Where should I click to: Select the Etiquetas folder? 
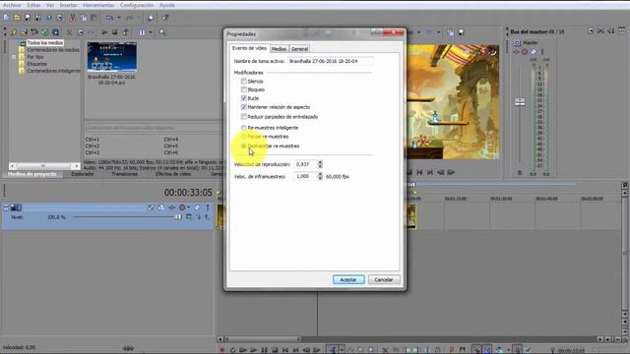(37, 64)
